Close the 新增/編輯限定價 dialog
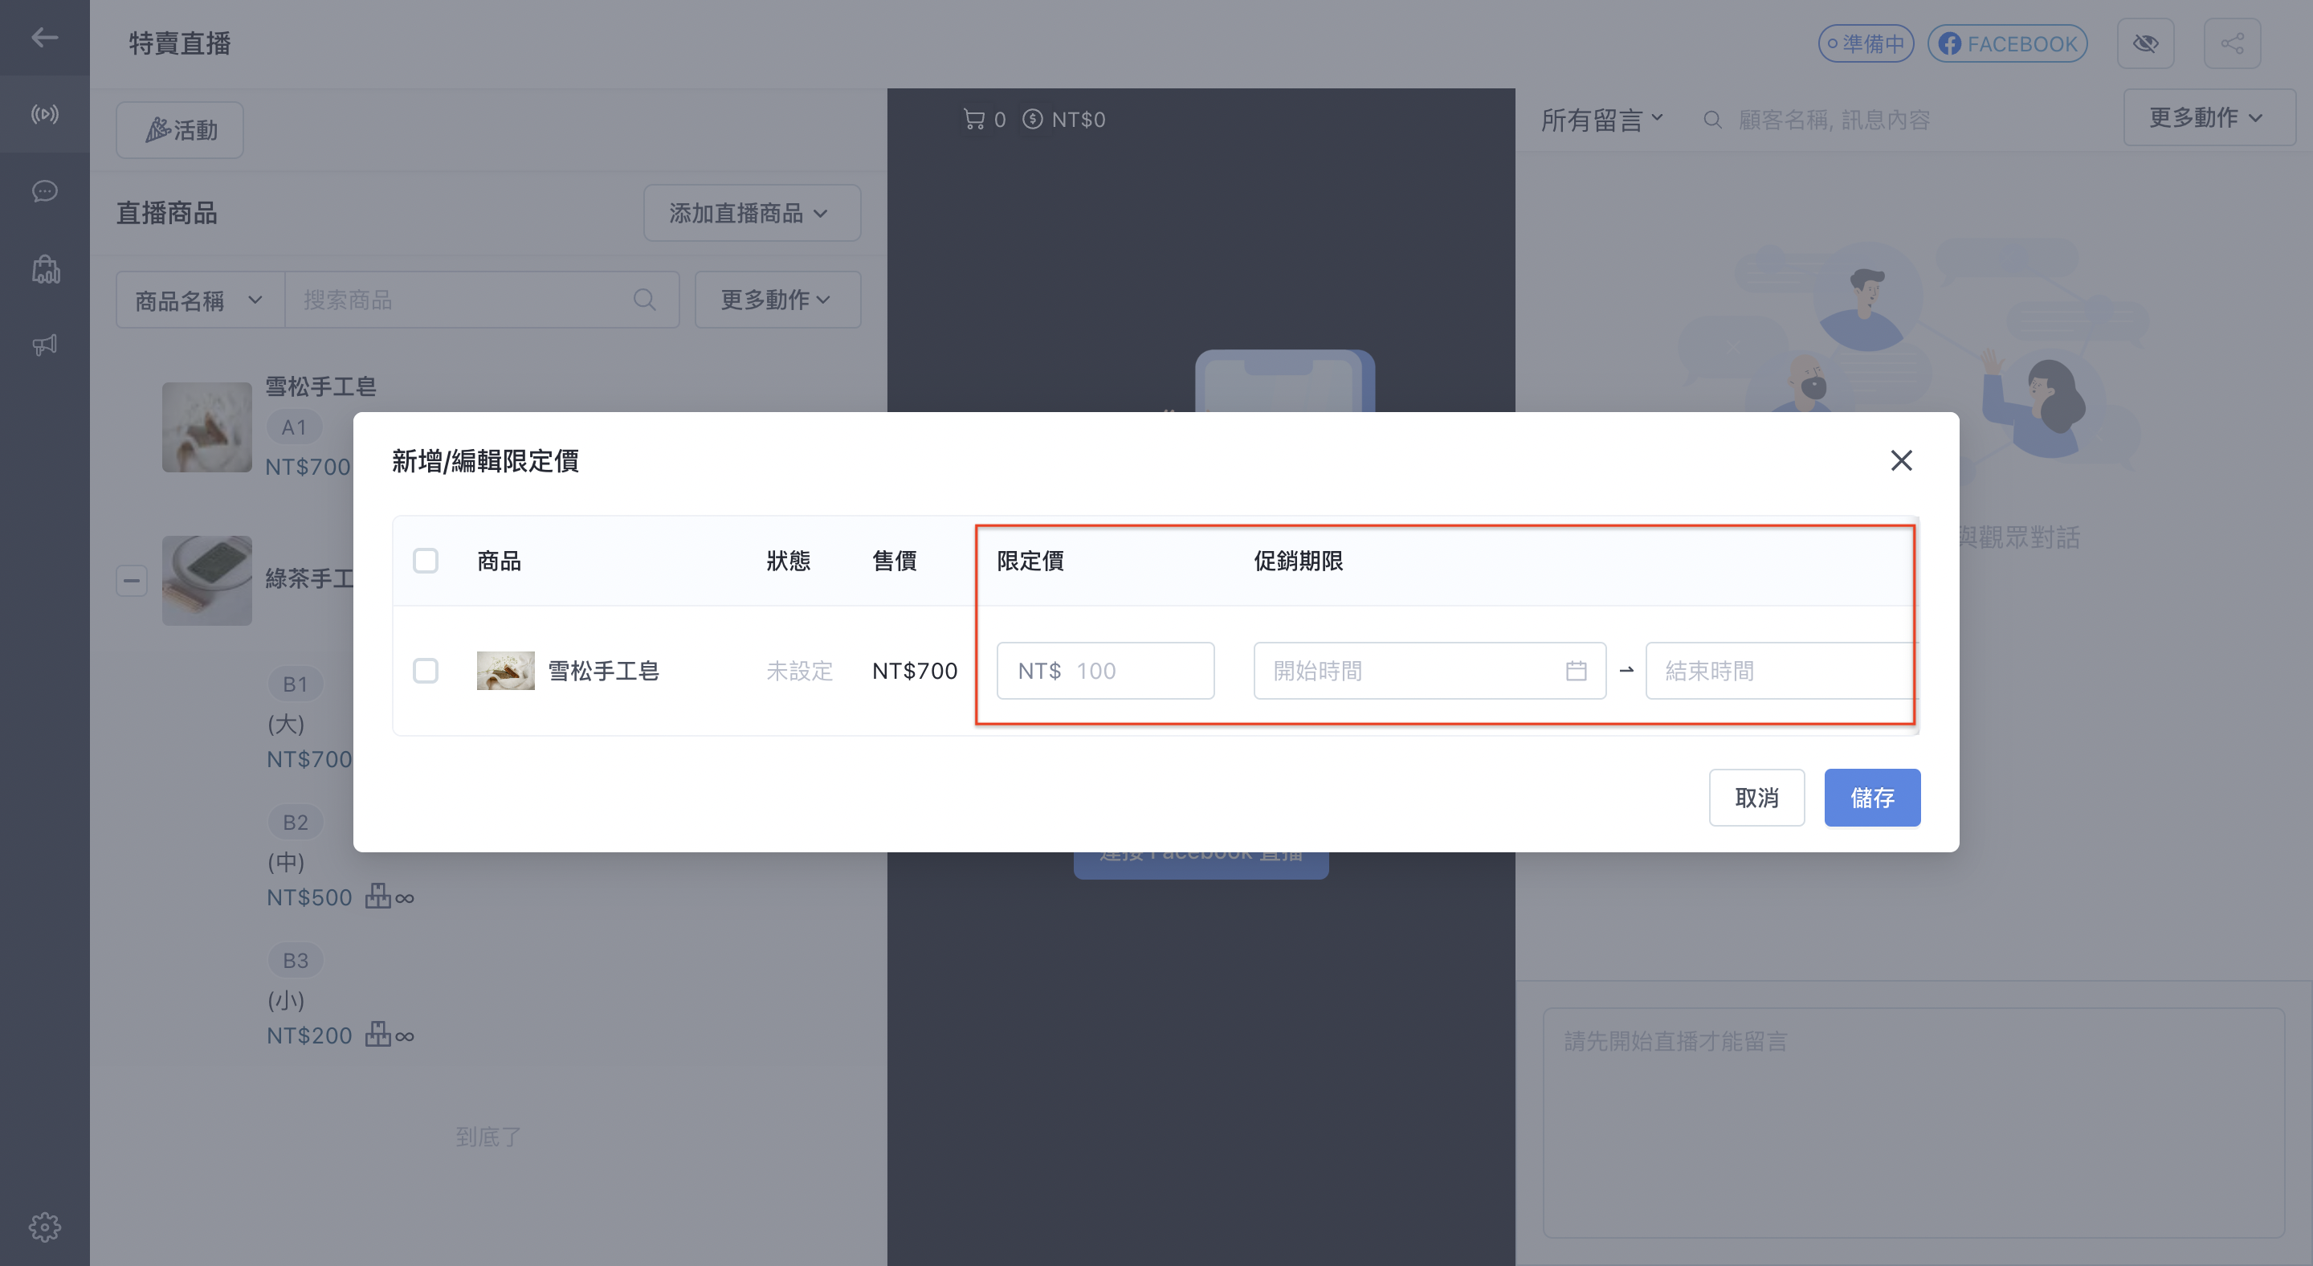Image resolution: width=2313 pixels, height=1266 pixels. pos(1901,460)
